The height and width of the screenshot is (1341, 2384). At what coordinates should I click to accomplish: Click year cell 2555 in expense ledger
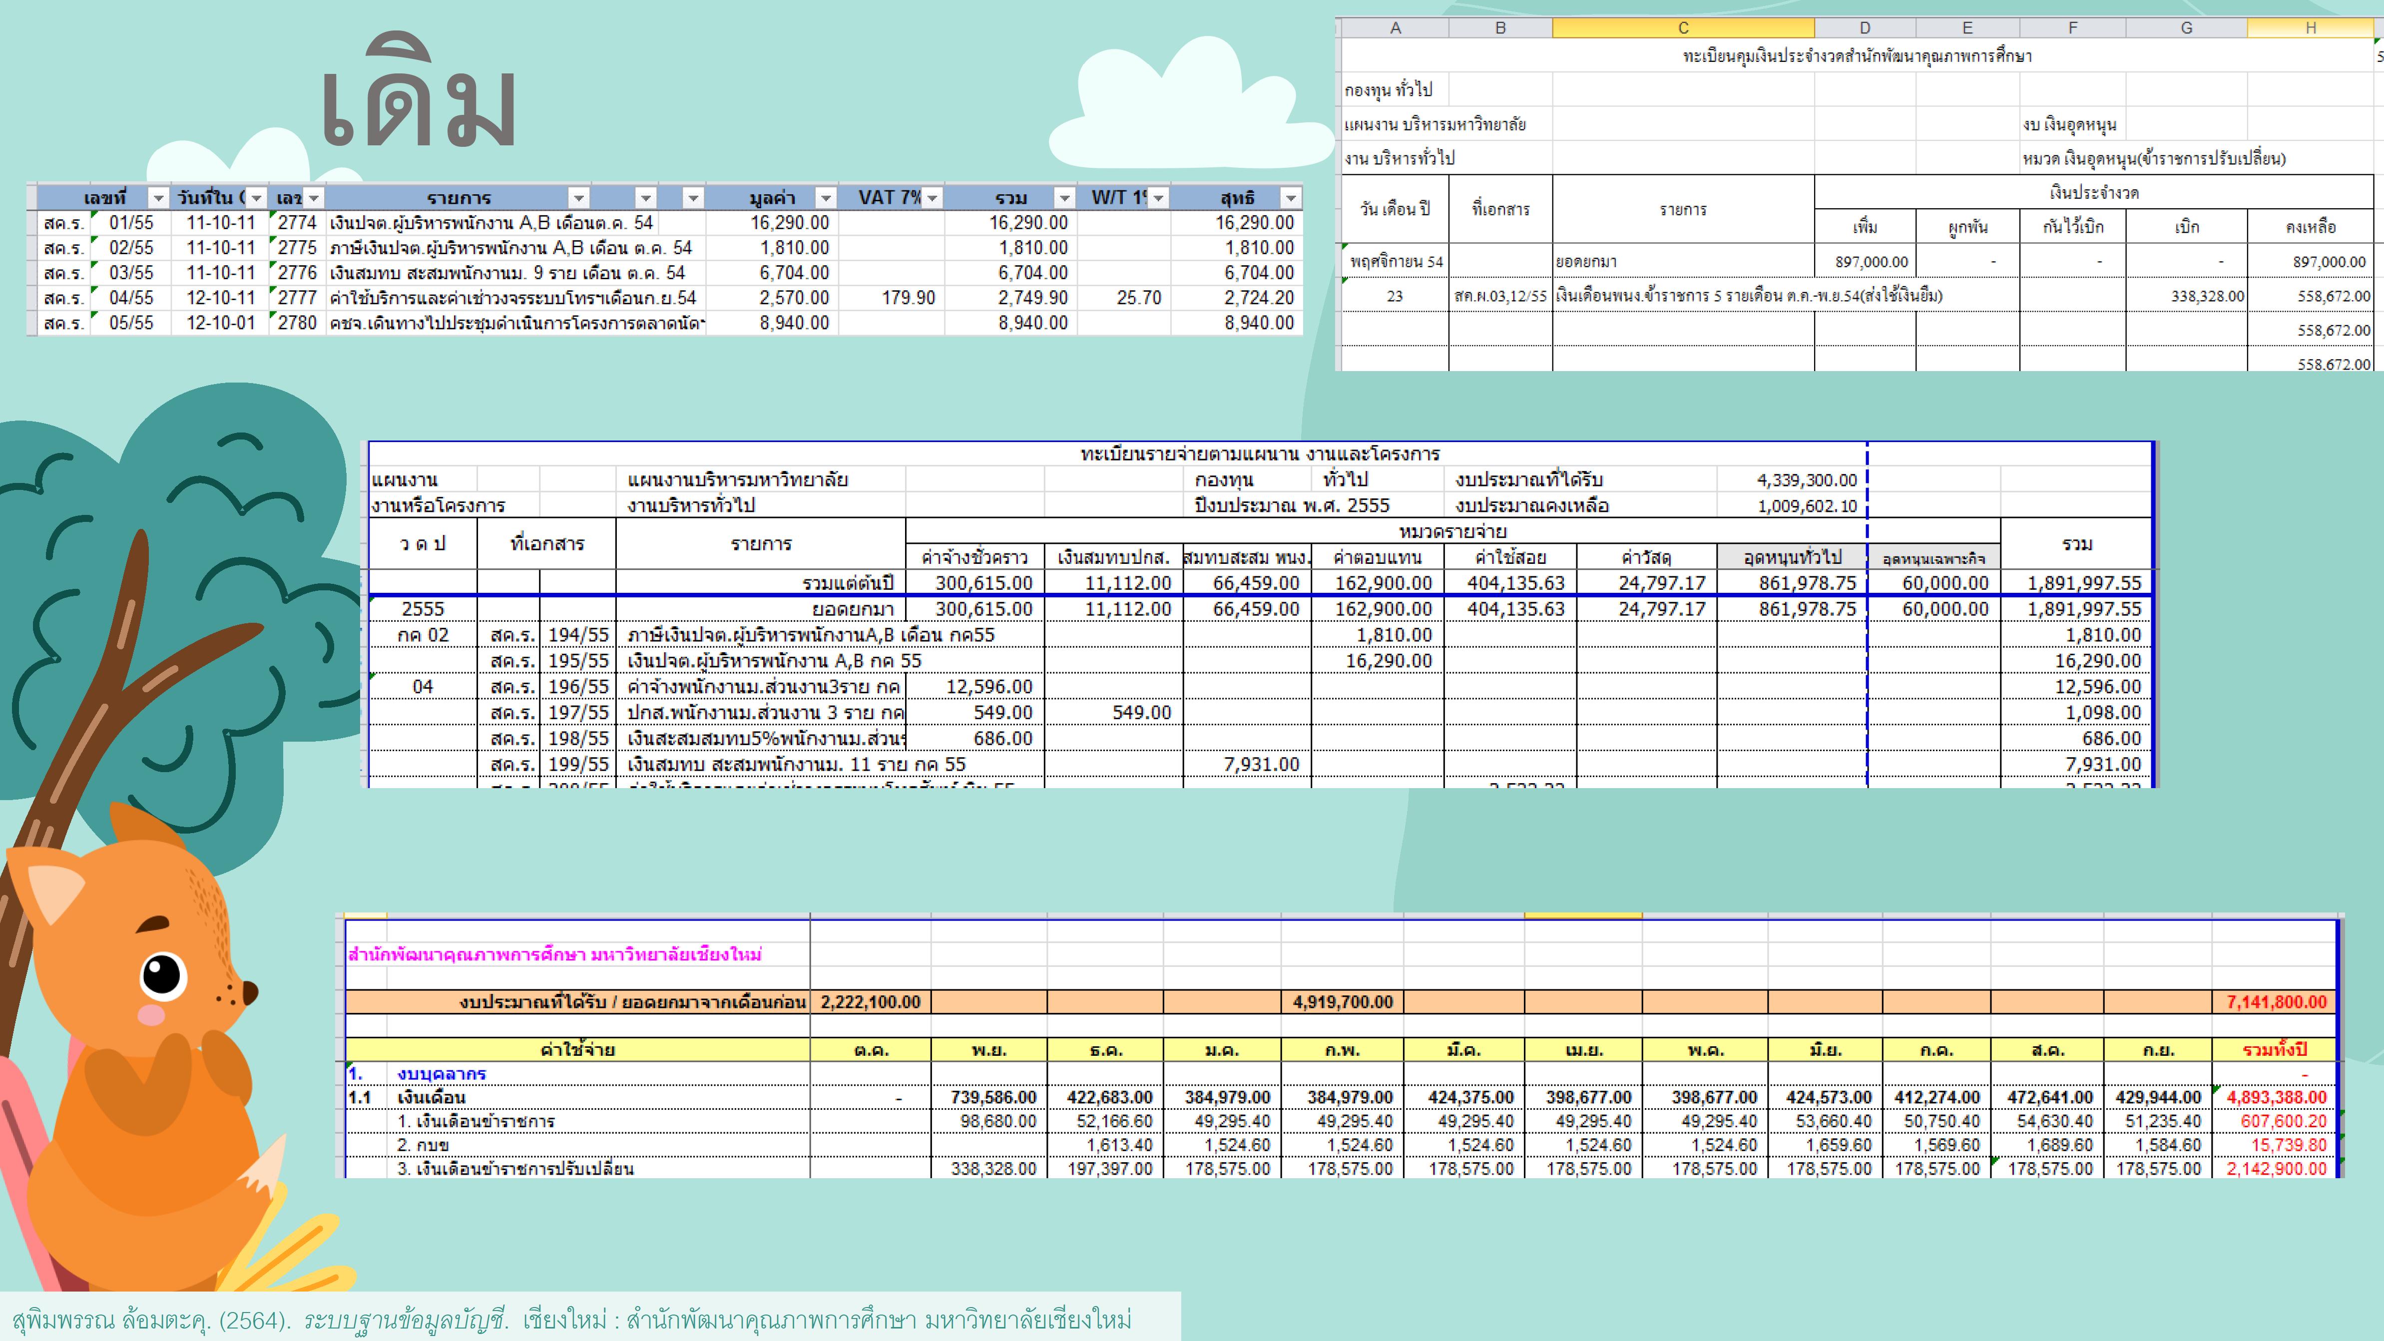pyautogui.click(x=423, y=609)
